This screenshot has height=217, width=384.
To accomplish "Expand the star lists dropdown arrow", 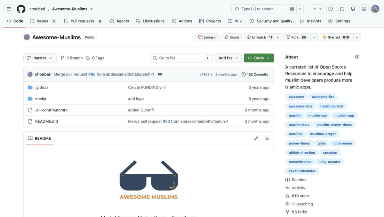I will pyautogui.click(x=357, y=37).
